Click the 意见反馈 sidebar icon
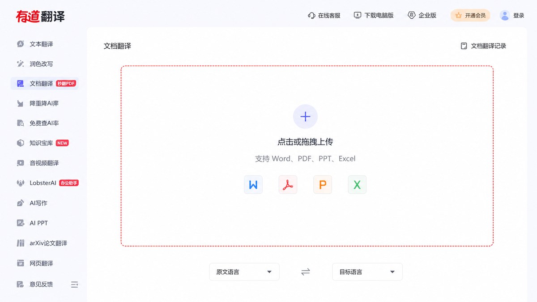The image size is (537, 302). click(21, 284)
